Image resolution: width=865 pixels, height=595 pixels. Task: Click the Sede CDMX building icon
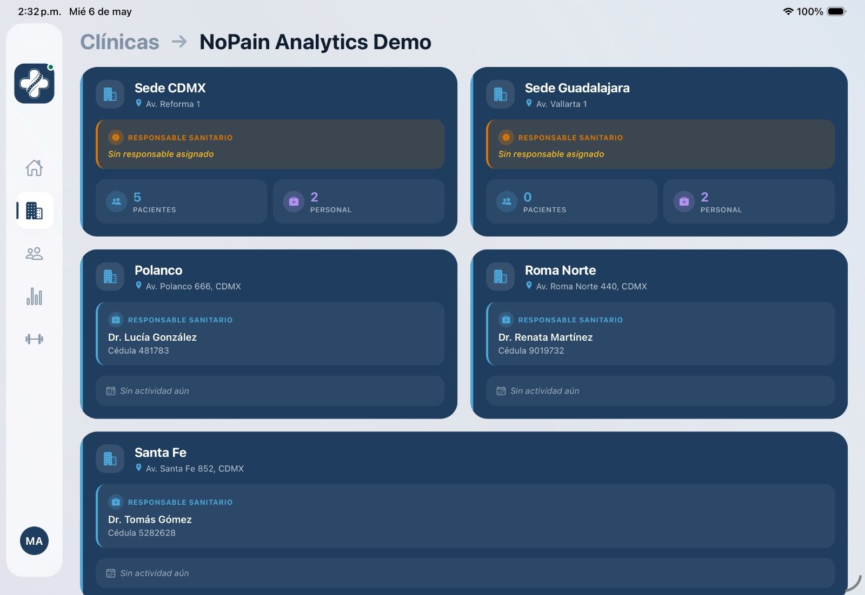point(110,94)
